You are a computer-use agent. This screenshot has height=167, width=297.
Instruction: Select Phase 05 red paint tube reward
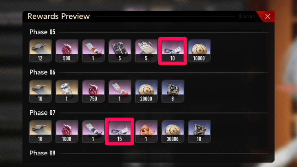(x=93, y=51)
